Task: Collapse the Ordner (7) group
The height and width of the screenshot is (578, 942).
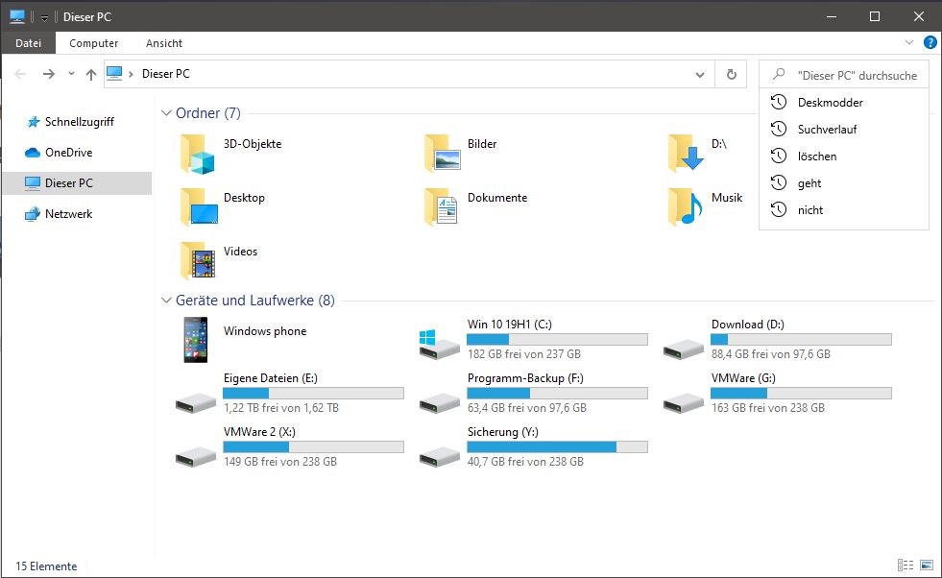Action: [166, 113]
